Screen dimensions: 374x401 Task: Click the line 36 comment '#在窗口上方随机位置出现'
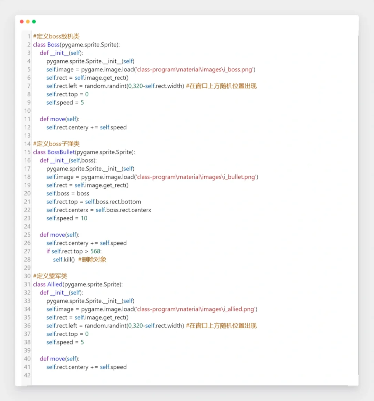[221, 326]
